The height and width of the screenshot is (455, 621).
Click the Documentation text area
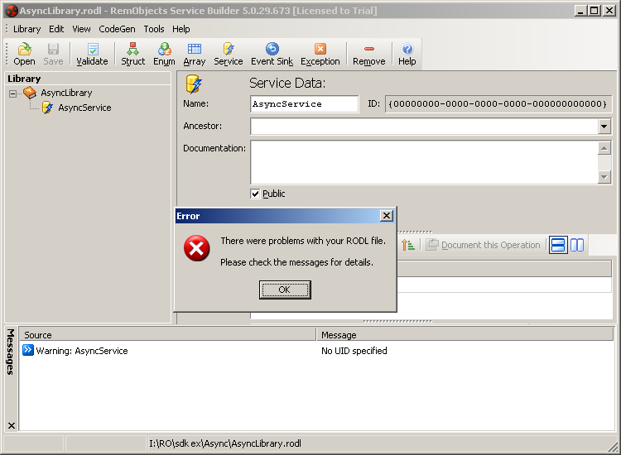point(424,162)
